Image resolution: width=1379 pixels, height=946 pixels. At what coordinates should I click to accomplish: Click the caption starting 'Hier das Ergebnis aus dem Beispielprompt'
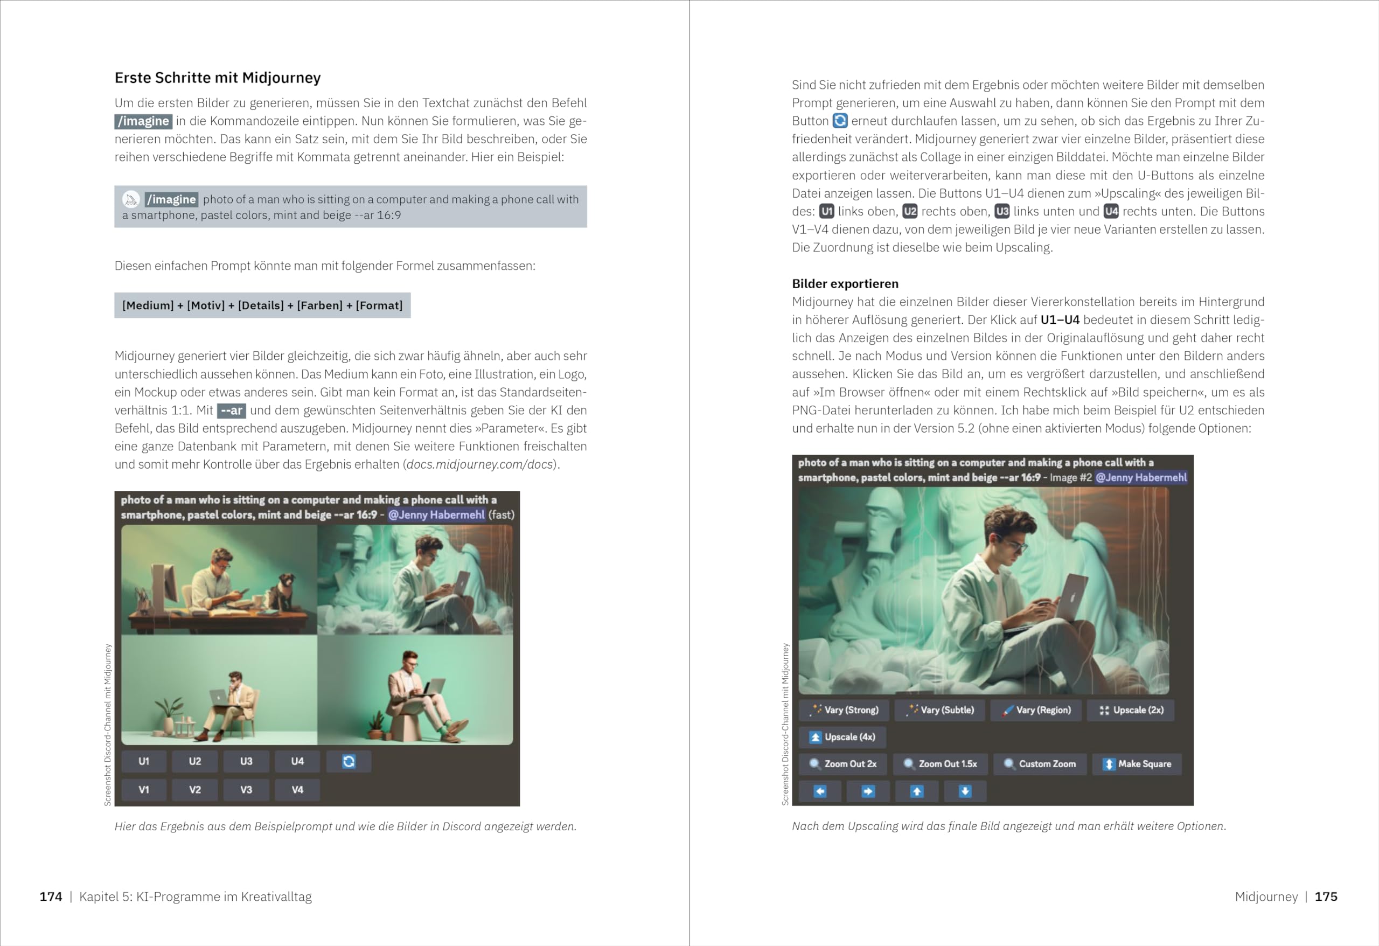point(345,826)
